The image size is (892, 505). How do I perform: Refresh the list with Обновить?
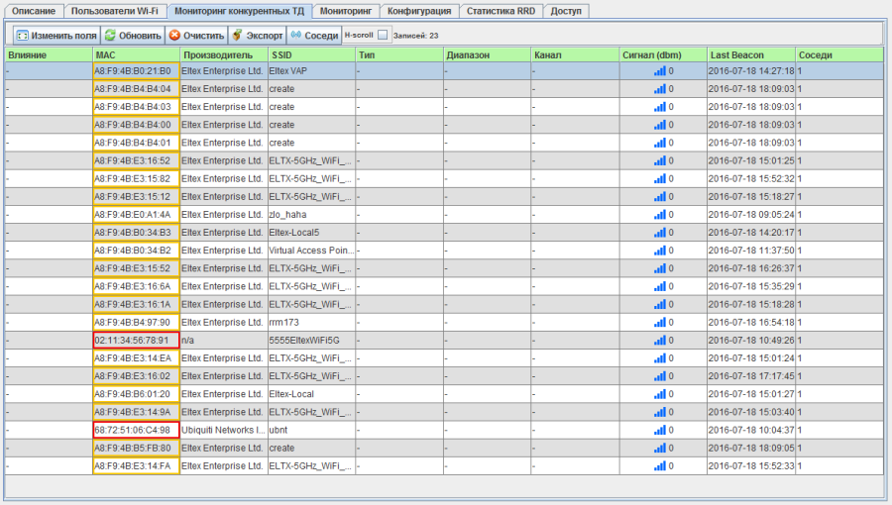[x=133, y=36]
